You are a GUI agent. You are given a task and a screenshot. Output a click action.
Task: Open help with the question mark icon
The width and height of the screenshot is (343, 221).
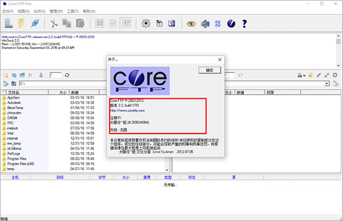click(244, 23)
